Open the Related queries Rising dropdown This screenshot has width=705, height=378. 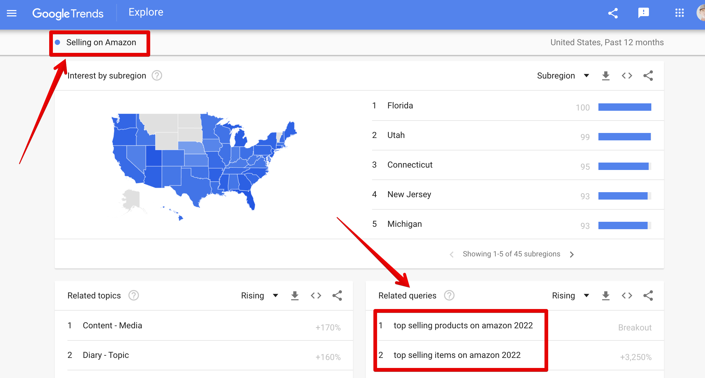pos(570,296)
